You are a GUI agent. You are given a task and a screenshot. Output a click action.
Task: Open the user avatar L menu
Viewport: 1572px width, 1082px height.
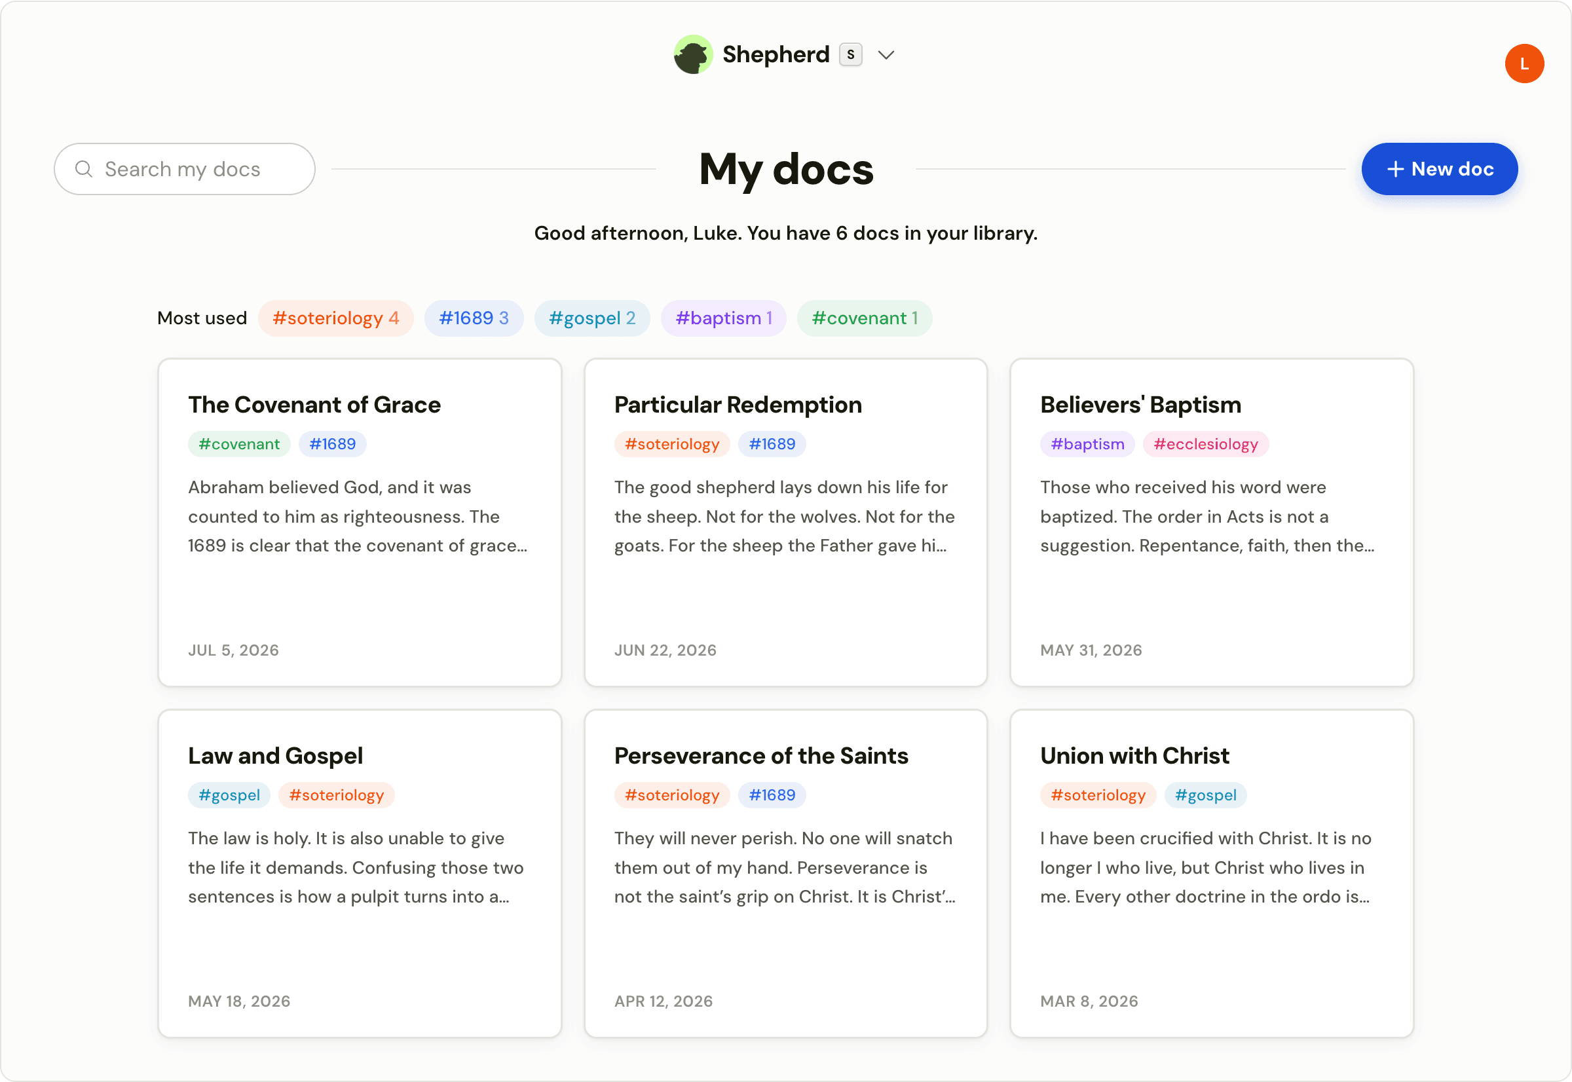pos(1524,64)
